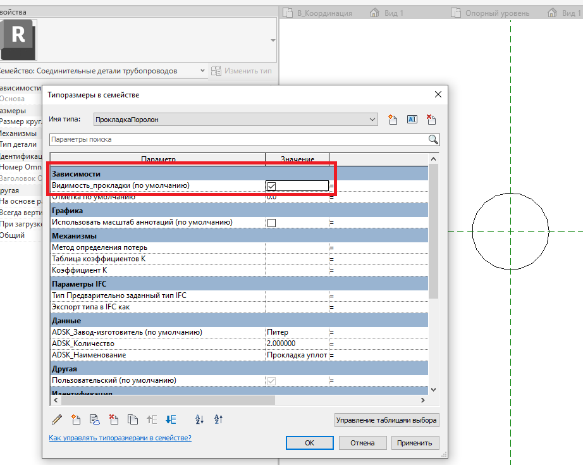Expand the family type selector dropdown arrow
The height and width of the screenshot is (465, 583).
tap(273, 40)
